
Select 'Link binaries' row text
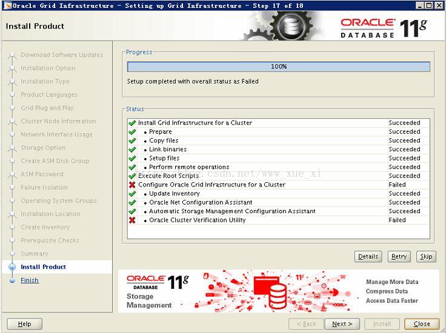click(168, 150)
